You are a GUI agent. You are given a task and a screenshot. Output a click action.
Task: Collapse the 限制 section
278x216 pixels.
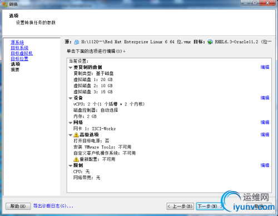click(x=71, y=166)
